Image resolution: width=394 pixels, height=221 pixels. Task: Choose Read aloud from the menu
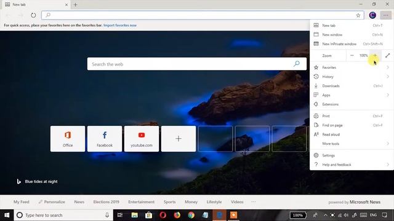352,134
